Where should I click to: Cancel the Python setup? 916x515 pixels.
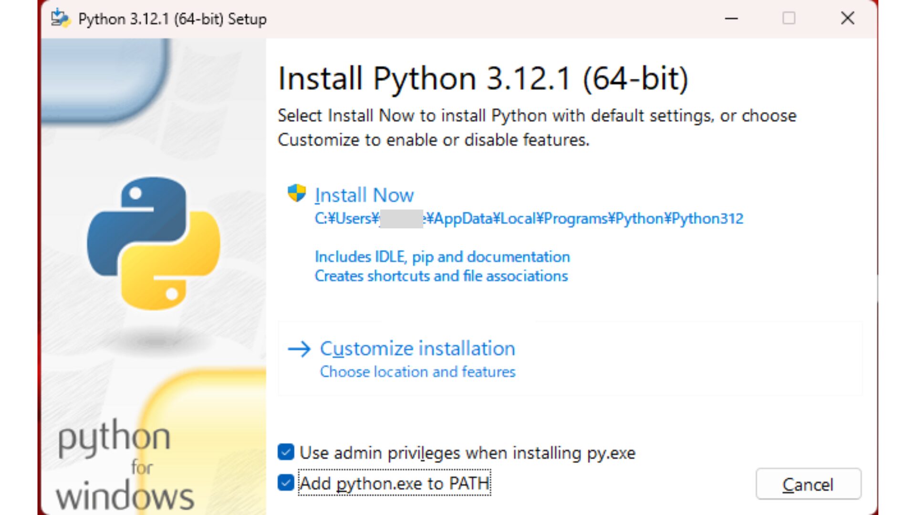tap(808, 484)
